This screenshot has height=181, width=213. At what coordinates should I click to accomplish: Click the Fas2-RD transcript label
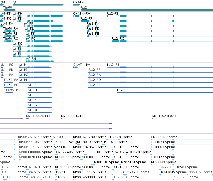click(x=93, y=29)
